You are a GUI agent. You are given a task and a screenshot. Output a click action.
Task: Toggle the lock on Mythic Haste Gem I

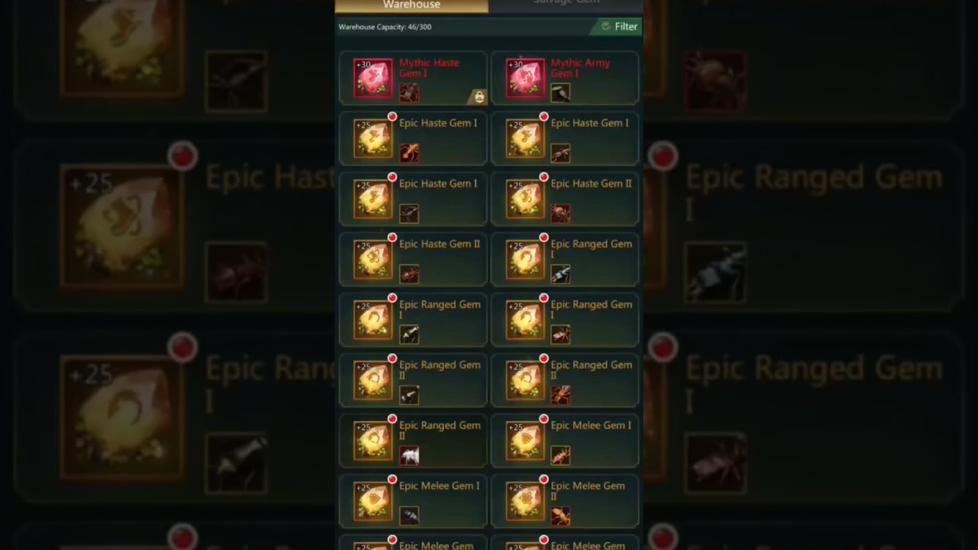[x=479, y=97]
